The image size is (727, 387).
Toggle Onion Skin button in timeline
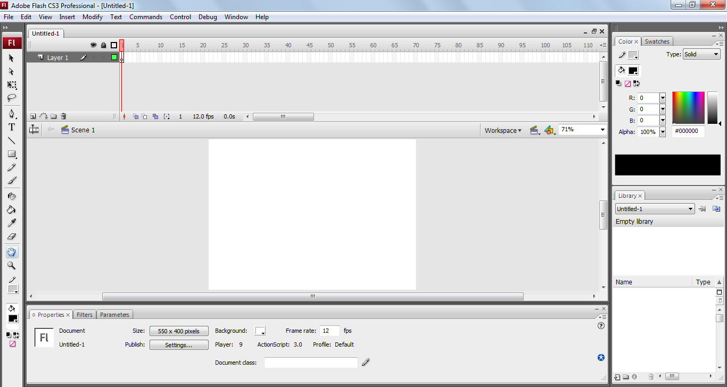pos(136,116)
